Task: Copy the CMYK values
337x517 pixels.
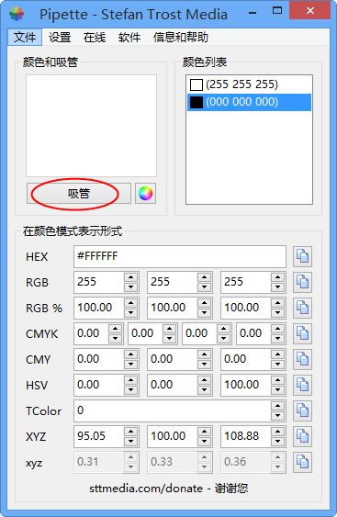Action: (302, 333)
